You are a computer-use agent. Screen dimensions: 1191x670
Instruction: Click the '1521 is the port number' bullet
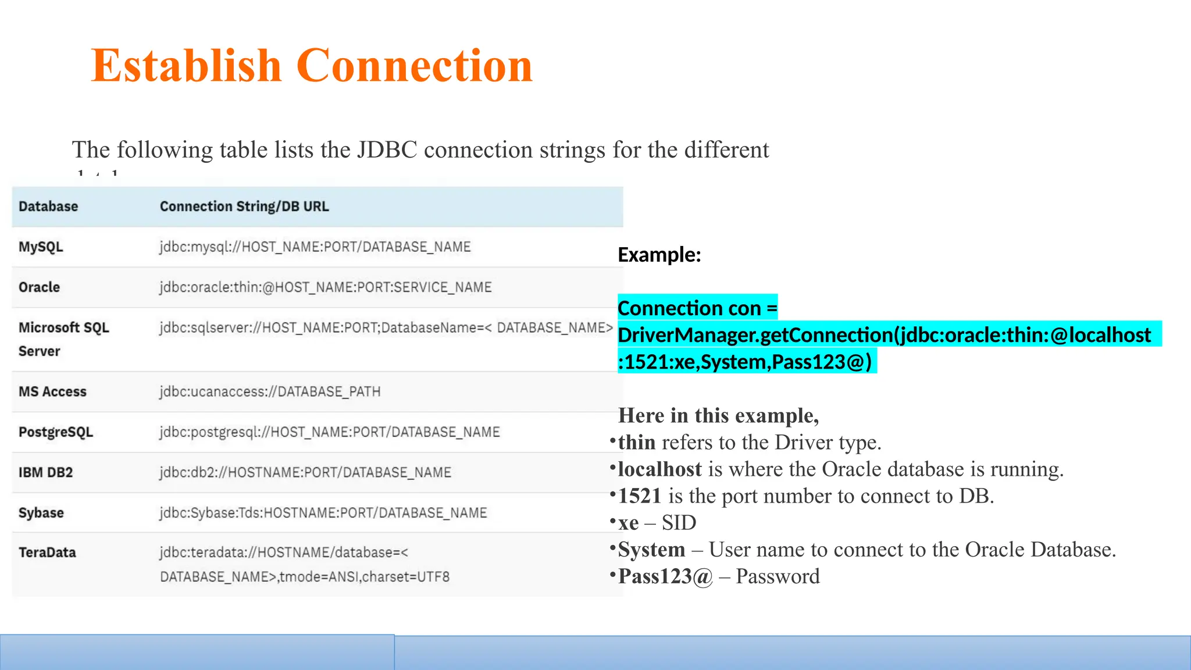tap(805, 496)
